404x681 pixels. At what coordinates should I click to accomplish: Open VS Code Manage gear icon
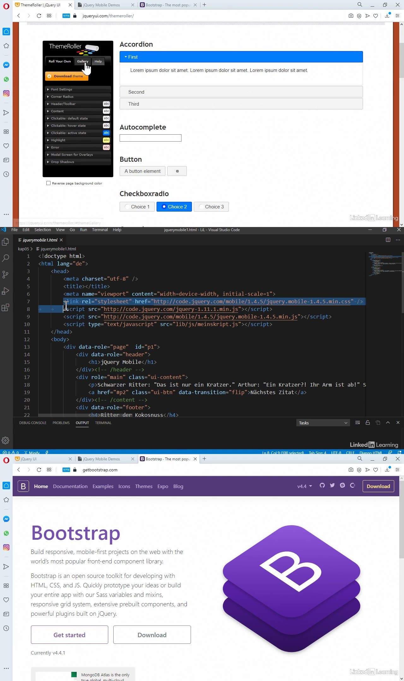pos(5,440)
